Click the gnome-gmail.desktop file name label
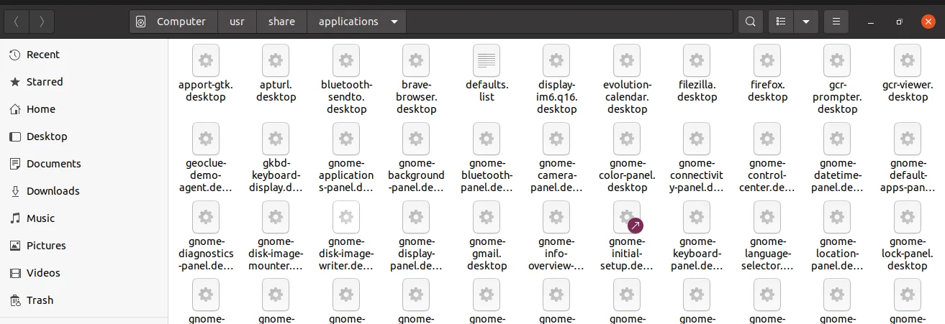 click(x=487, y=254)
